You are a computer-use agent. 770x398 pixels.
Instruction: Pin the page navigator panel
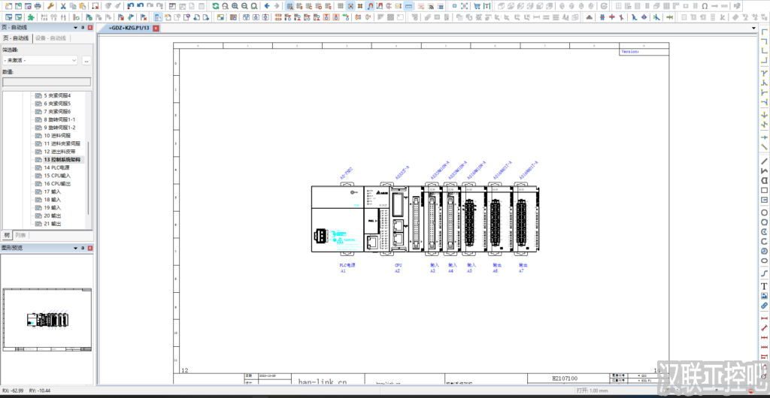point(83,28)
